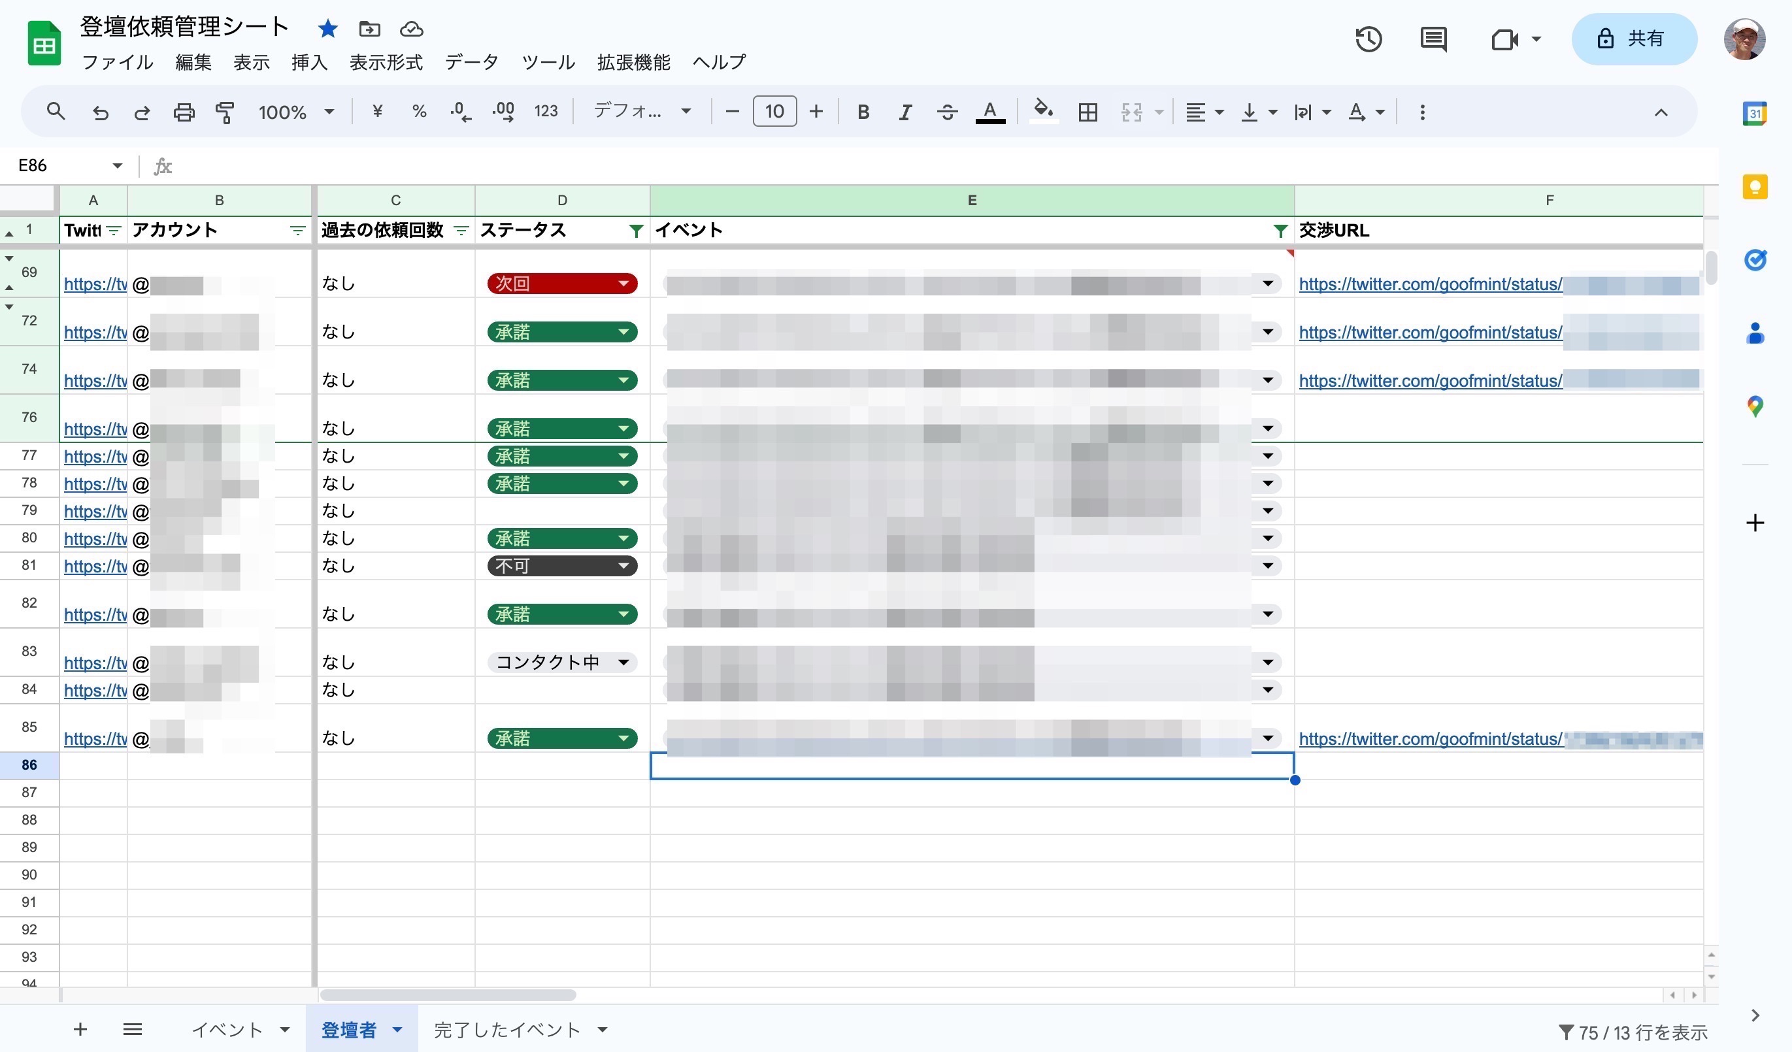
Task: Open the Google account avatar
Action: (x=1744, y=39)
